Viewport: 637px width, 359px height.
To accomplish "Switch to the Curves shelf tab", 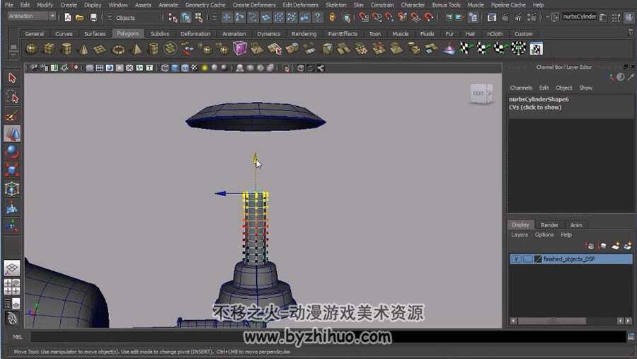I will click(64, 34).
